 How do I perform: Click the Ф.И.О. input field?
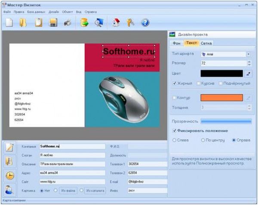[147, 146]
